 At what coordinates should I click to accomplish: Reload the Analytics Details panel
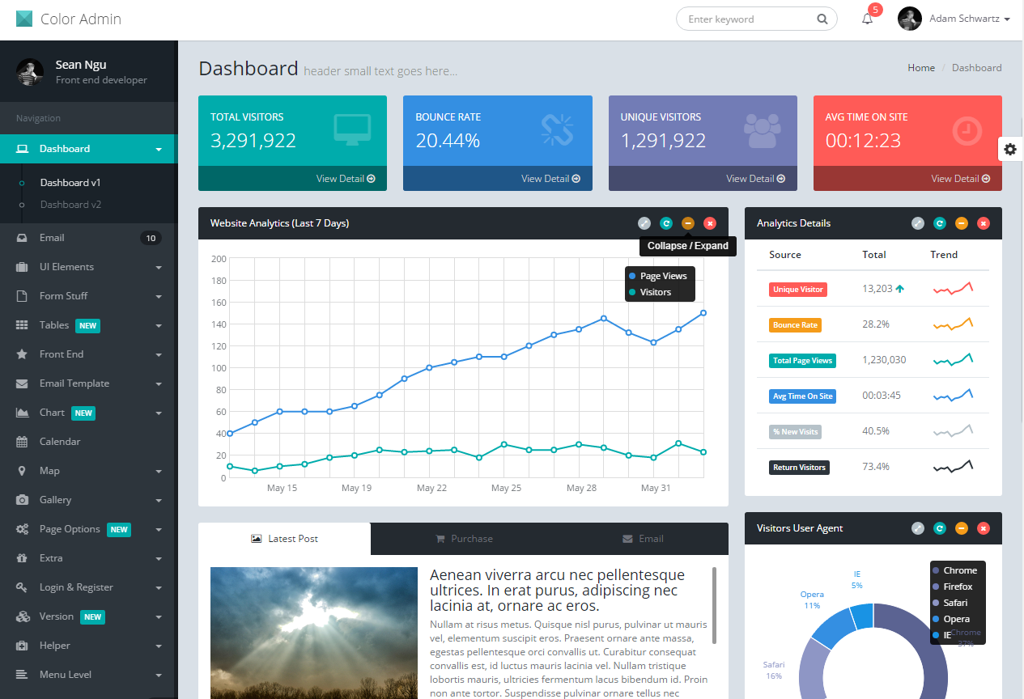(x=940, y=223)
